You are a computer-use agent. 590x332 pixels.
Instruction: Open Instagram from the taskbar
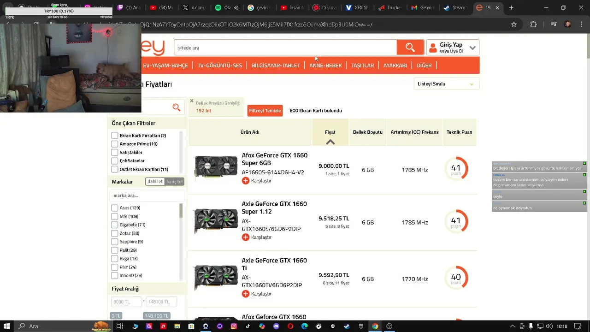[x=234, y=326]
